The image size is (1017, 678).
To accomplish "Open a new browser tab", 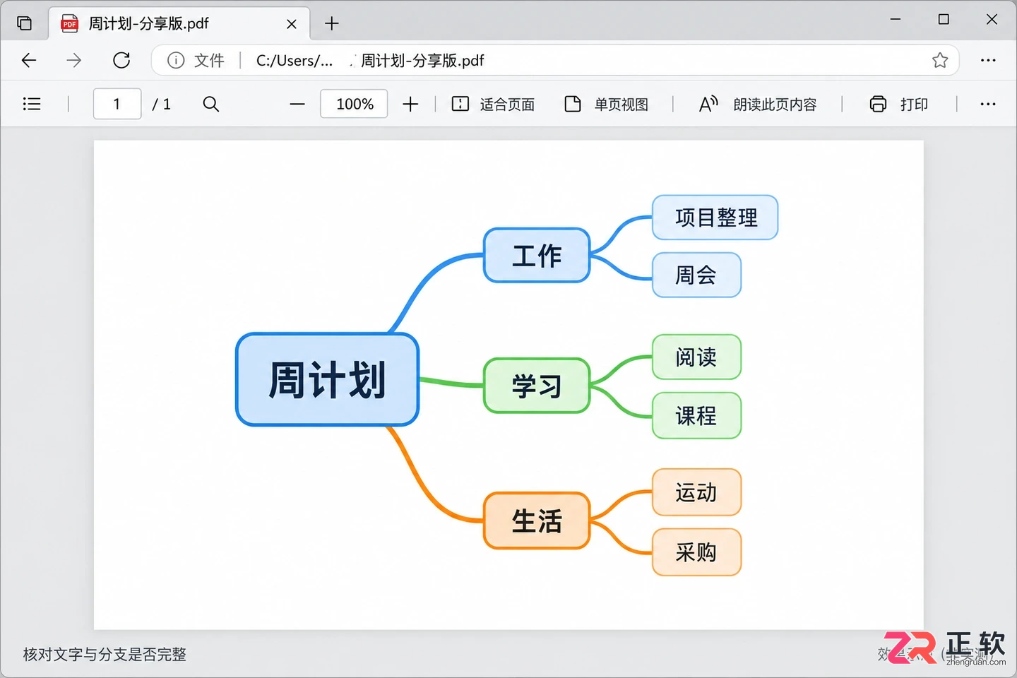I will (x=332, y=24).
